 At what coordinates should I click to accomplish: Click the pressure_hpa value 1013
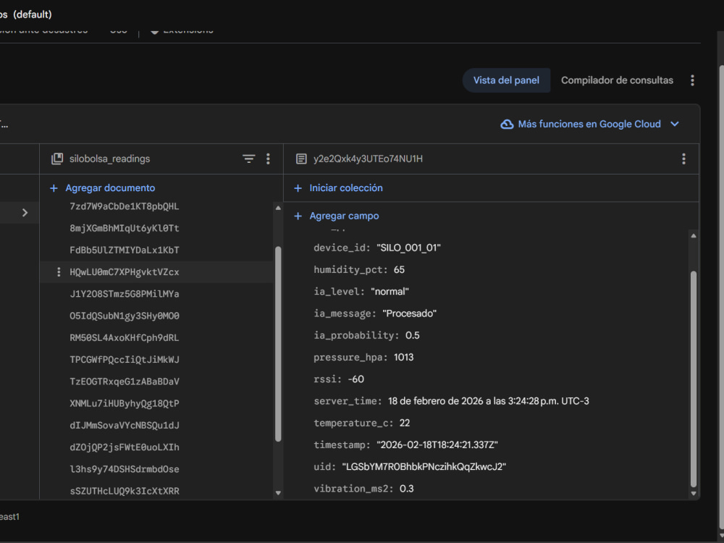pos(403,358)
